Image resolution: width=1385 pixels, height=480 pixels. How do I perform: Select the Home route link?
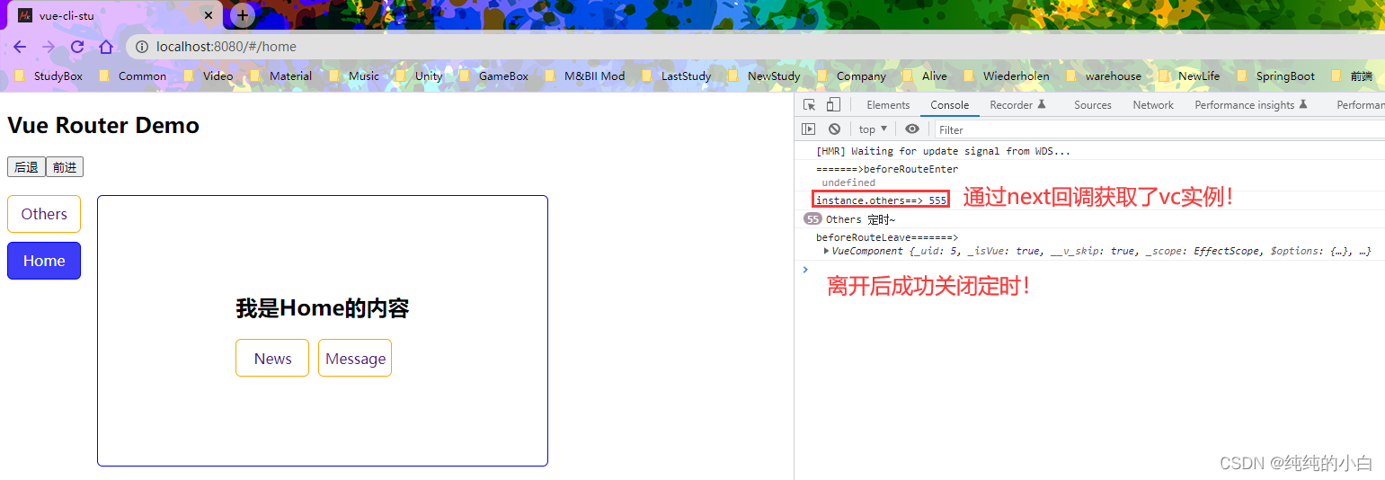[x=44, y=261]
